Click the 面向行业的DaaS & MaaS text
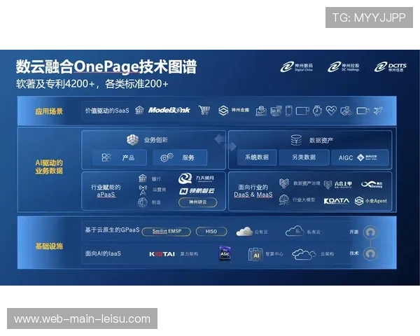420x336 pixels. point(253,191)
